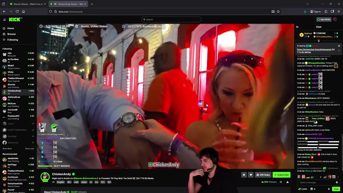Go to browser home icon
The height and width of the screenshot is (193, 343).
[24, 12]
